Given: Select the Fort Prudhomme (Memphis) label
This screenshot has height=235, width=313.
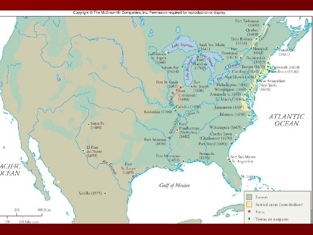Looking at the screenshot, I should point(189,130).
